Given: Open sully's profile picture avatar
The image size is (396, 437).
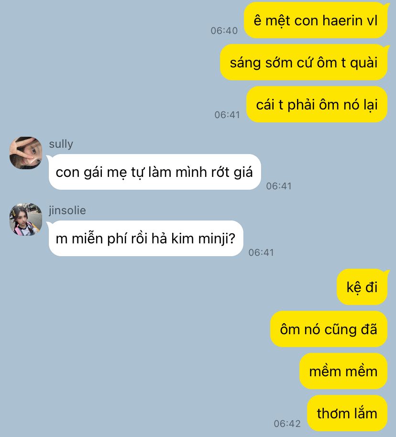Looking at the screenshot, I should click(26, 153).
